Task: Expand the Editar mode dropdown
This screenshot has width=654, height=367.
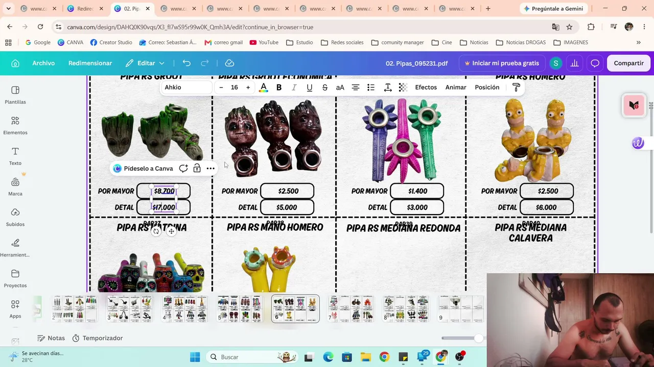Action: point(146,63)
